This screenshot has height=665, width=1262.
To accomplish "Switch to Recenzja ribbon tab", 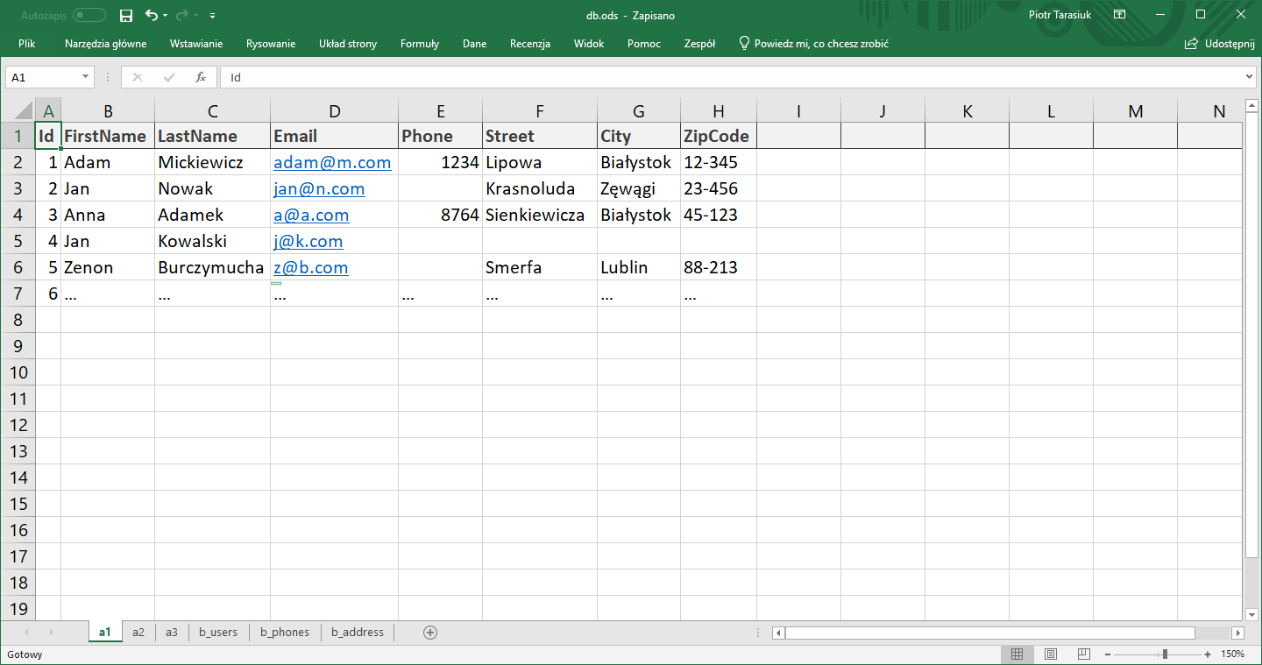I will (x=530, y=44).
